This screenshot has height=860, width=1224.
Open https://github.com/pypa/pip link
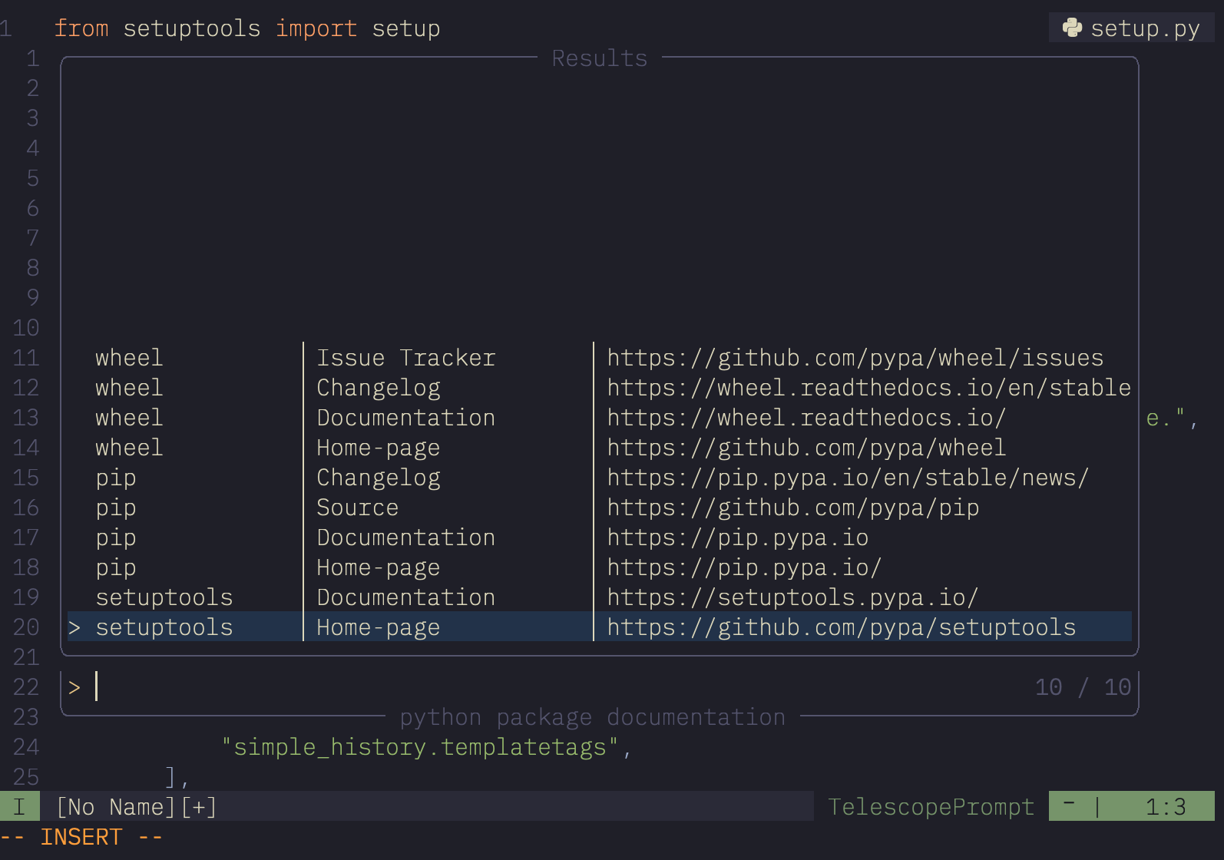click(792, 508)
